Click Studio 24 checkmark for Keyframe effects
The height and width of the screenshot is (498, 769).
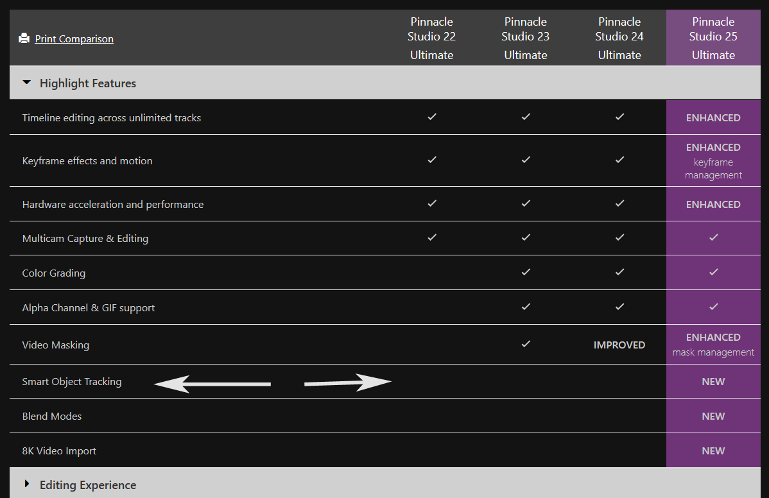619,160
